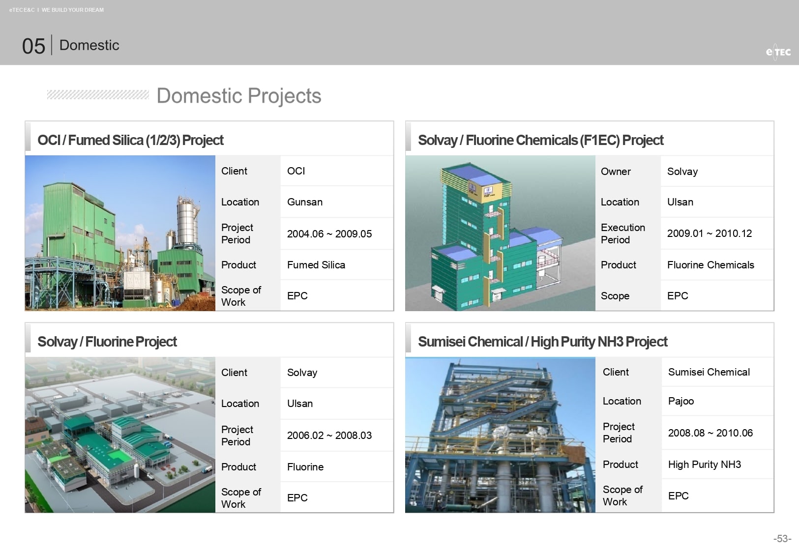Click the 'eTEC E&C | WE BUILD YOUR DREAM' tagline

pos(57,10)
